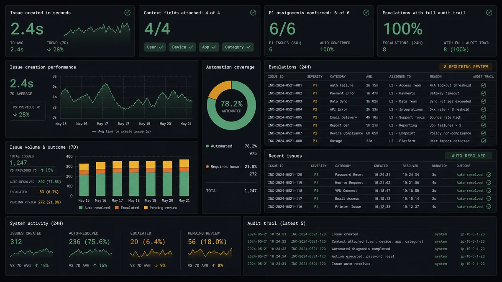The image size is (502, 282).
Task: Click outcome check icon for INC-2024-0521-118
Action: pyautogui.click(x=489, y=191)
